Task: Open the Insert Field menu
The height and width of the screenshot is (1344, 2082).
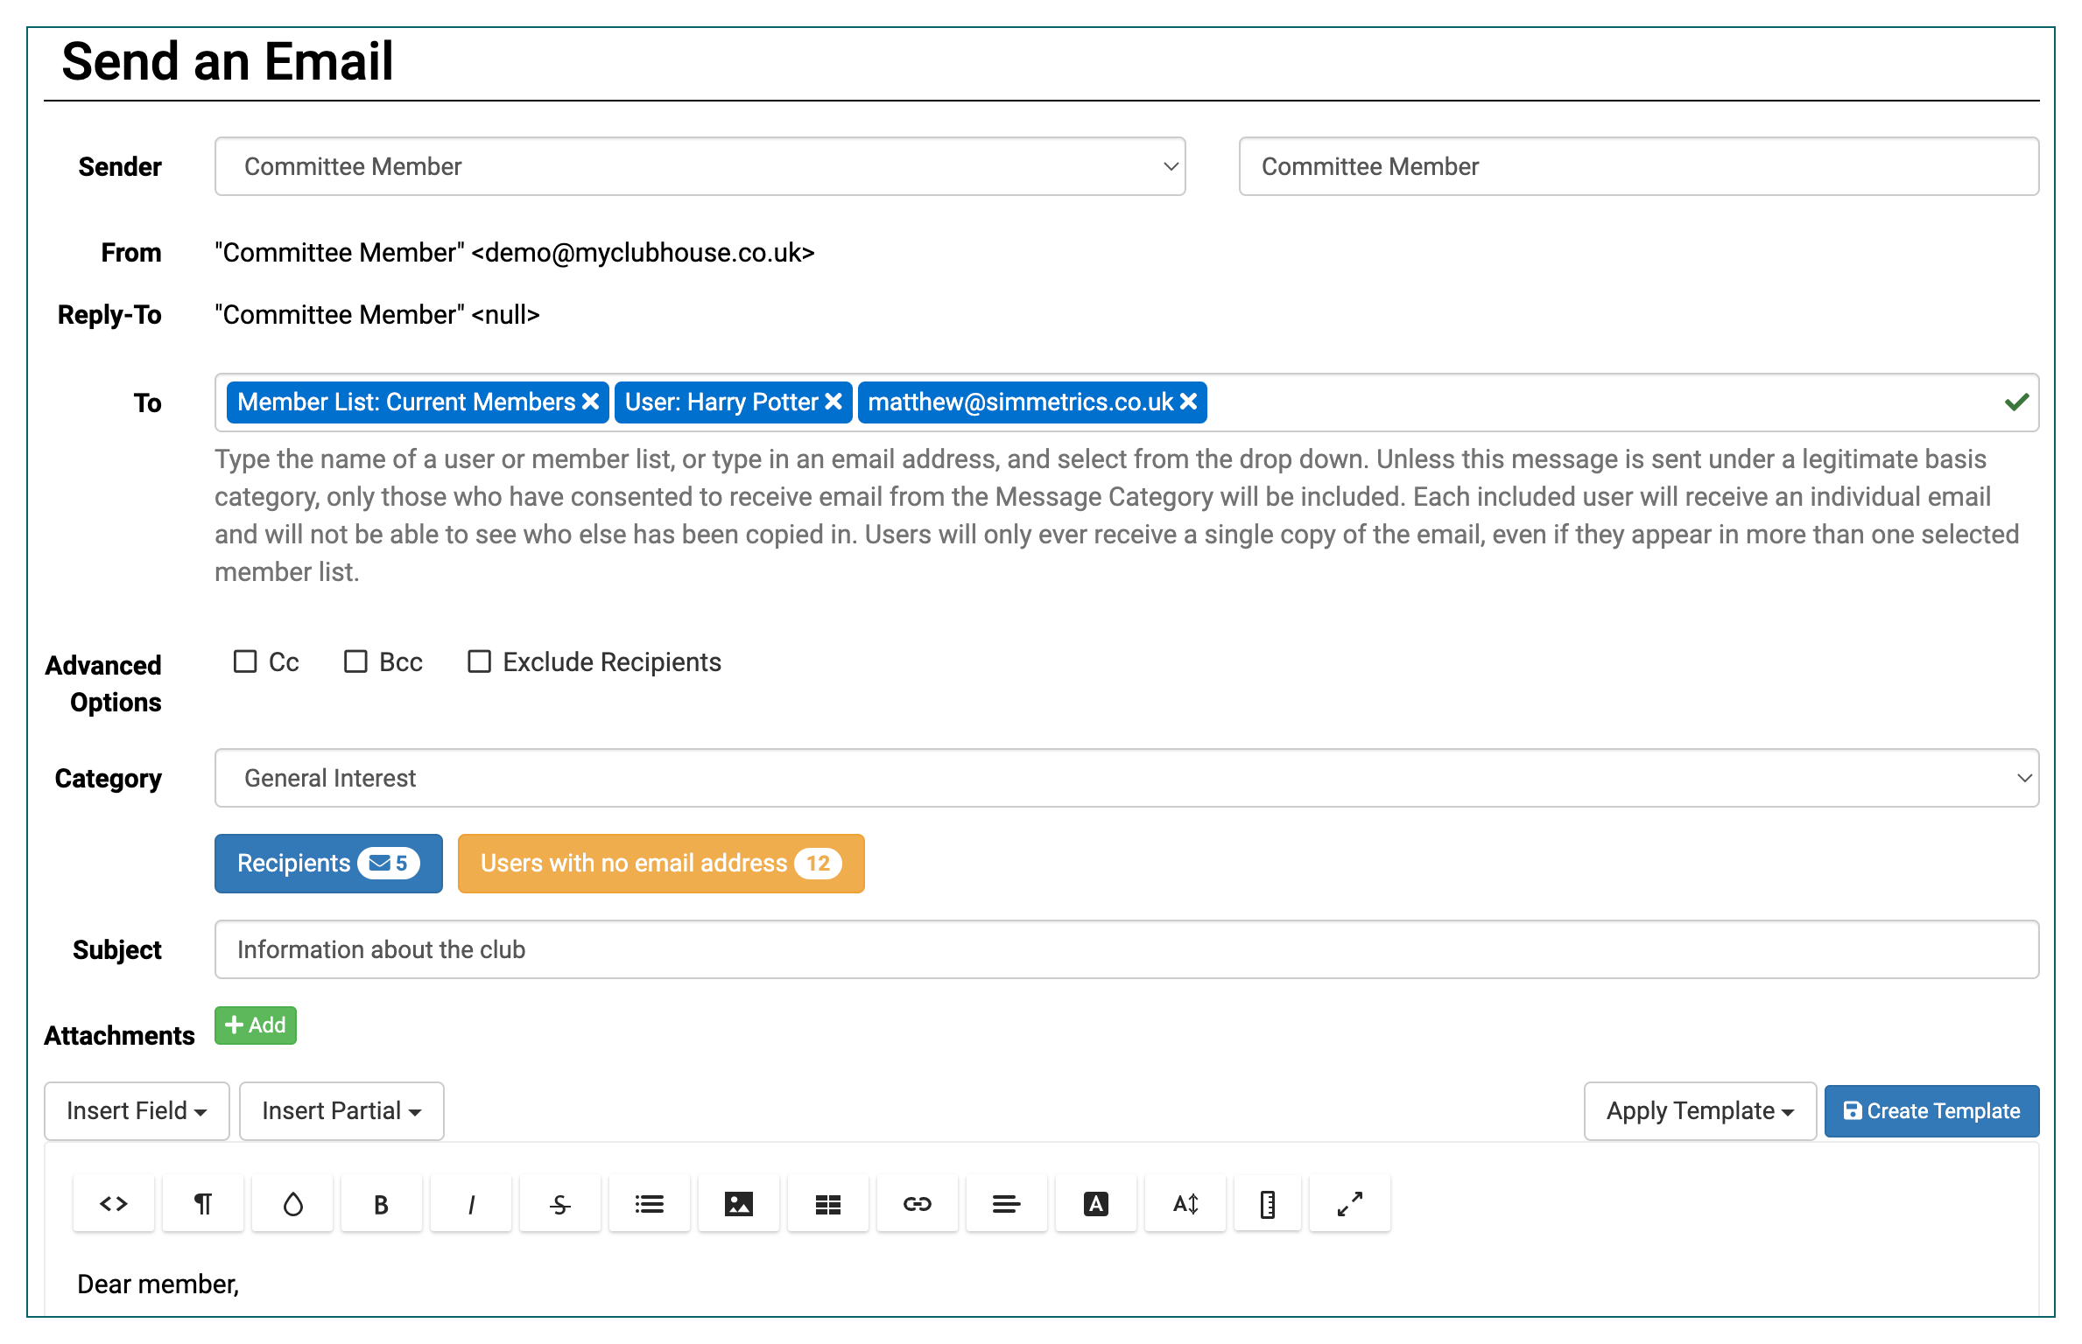Action: pos(137,1111)
